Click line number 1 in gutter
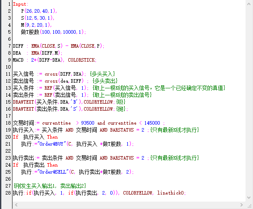 pyautogui.click(x=9, y=4)
